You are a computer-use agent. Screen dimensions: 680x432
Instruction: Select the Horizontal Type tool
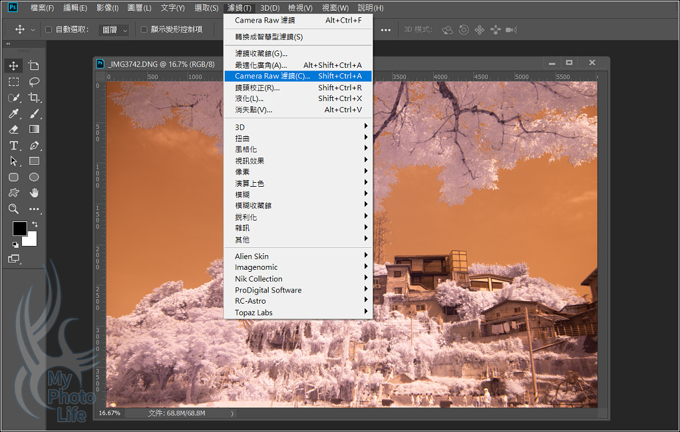tap(13, 146)
